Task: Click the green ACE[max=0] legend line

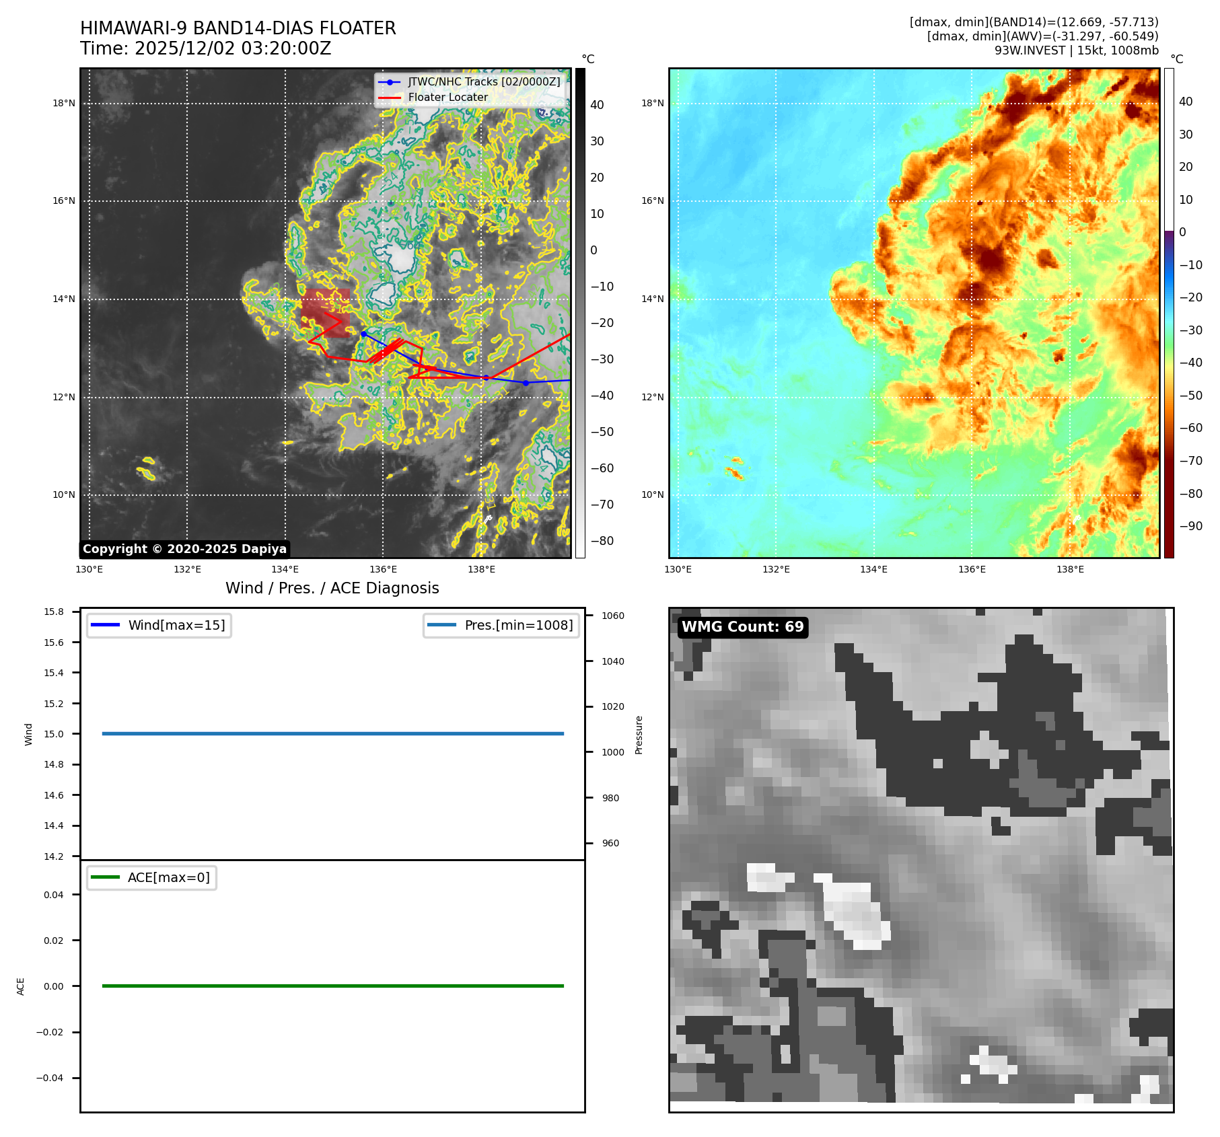Action: tap(105, 877)
